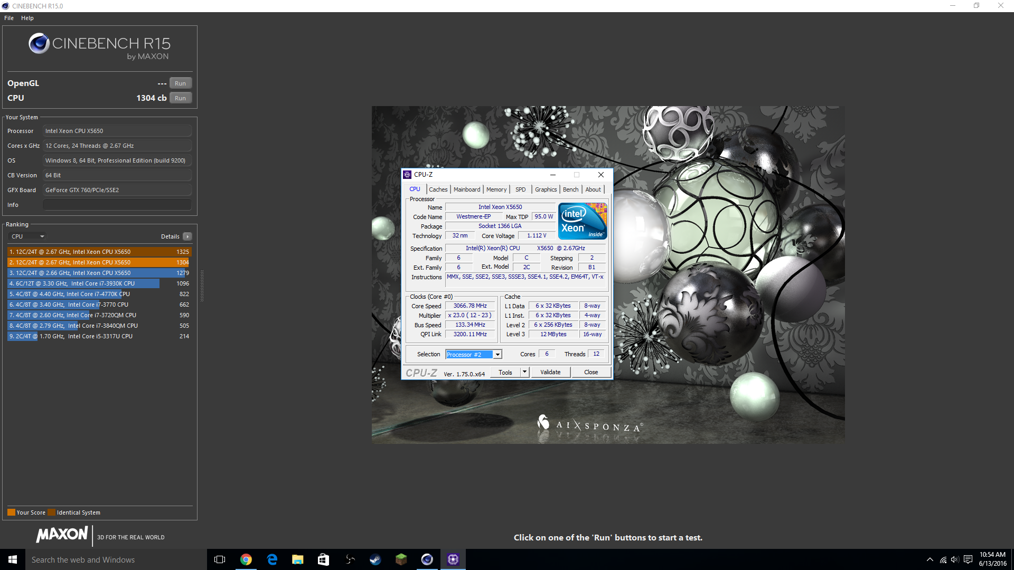Switch to CPU-Z in the taskbar

[x=453, y=559]
